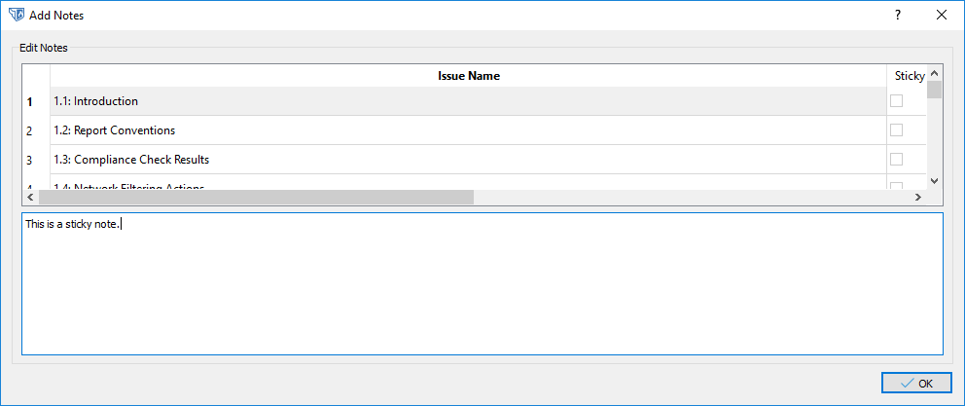The image size is (965, 406).
Task: Confirm notes with the OK button
Action: (x=915, y=384)
